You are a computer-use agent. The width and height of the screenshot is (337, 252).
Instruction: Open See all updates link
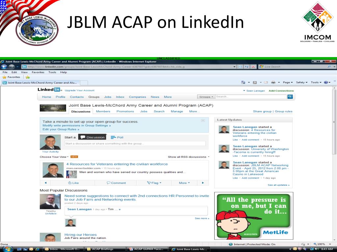click(x=278, y=185)
